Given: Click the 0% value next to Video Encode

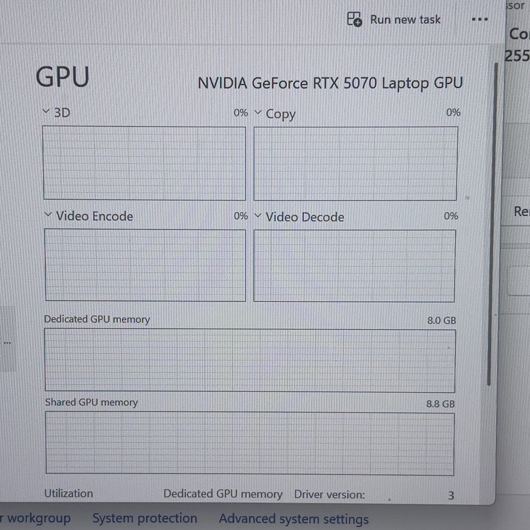Looking at the screenshot, I should tap(241, 216).
